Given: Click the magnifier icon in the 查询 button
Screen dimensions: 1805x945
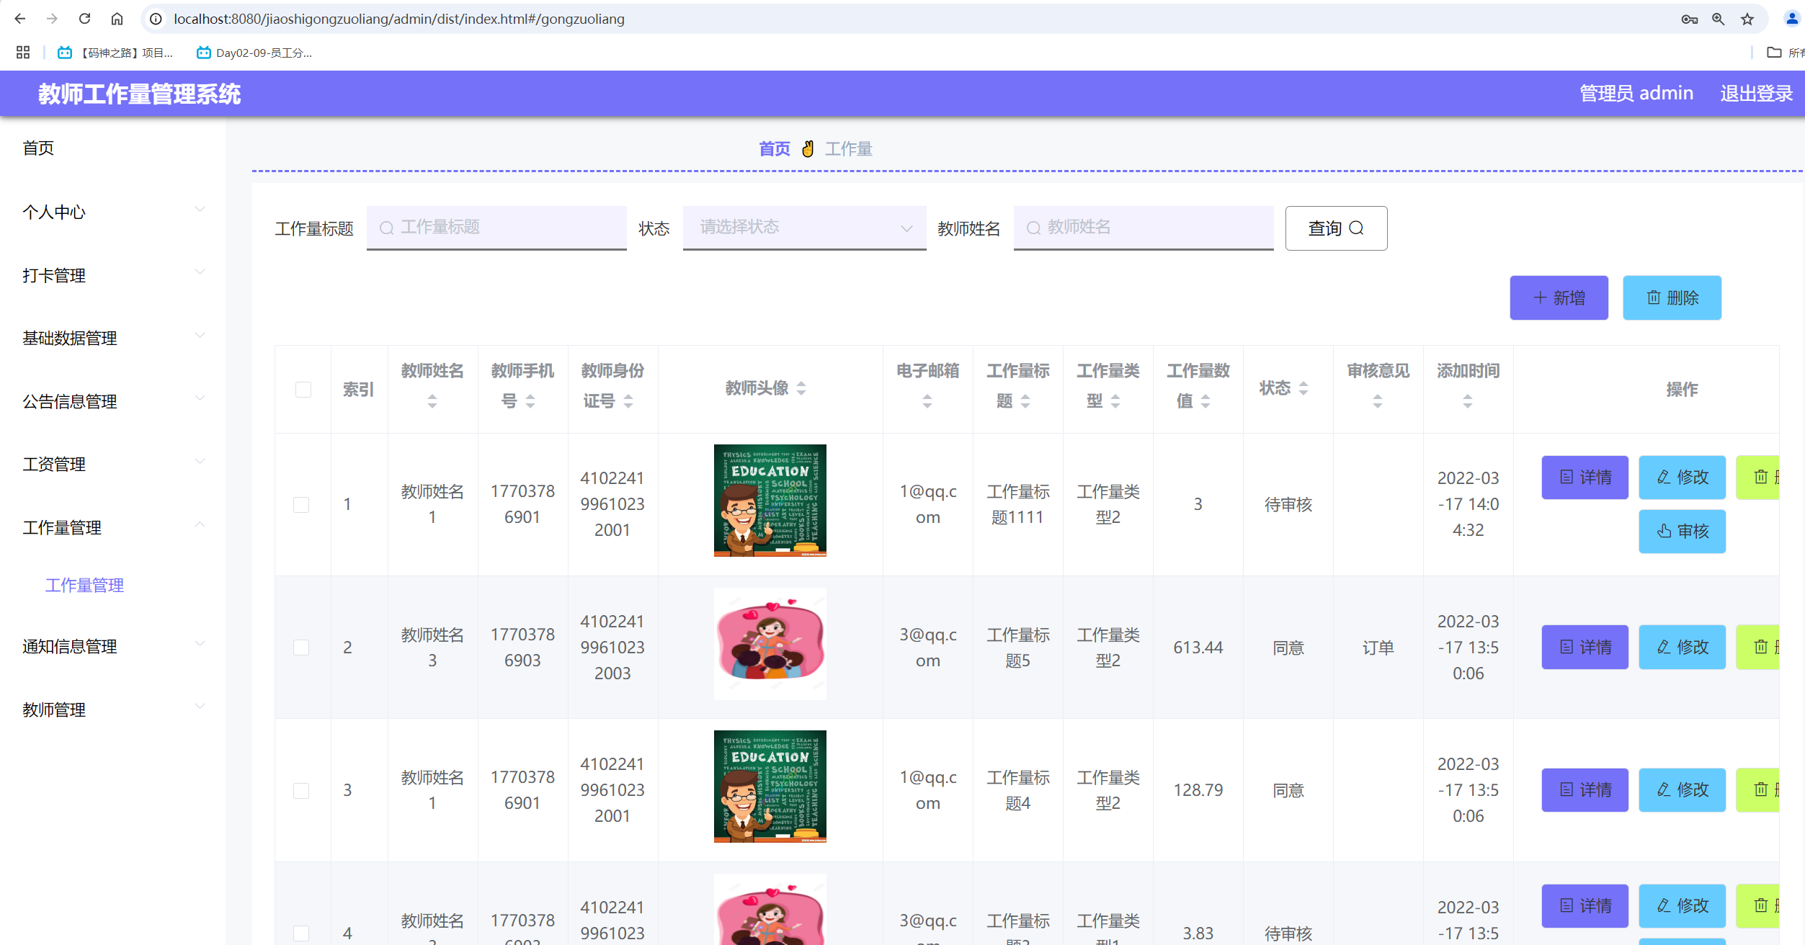Looking at the screenshot, I should tap(1358, 228).
